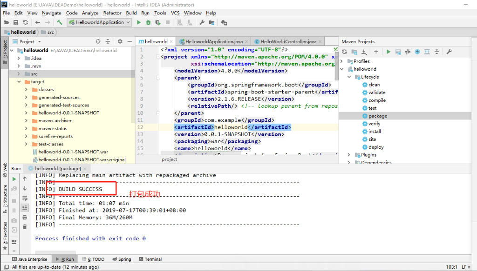Open Project Structure toolbar icon
The width and height of the screenshot is (477, 271).
click(212, 22)
